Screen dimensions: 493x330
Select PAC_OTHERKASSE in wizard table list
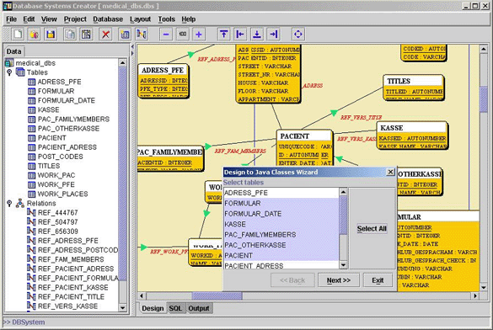tap(281, 245)
